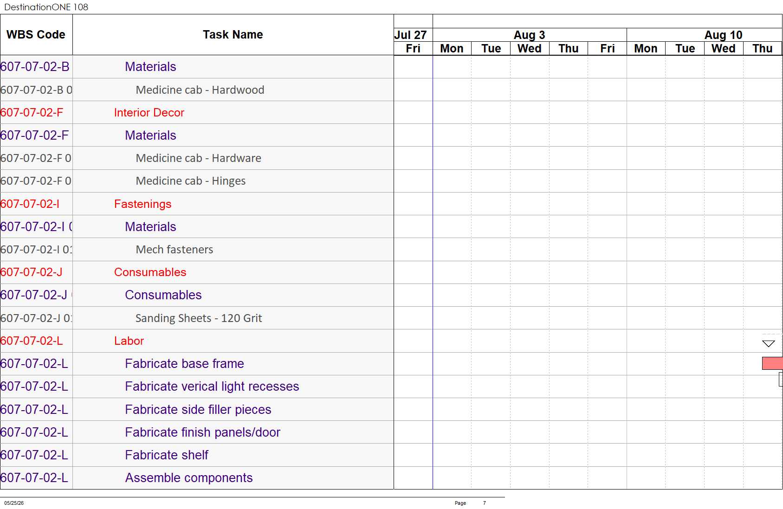Click the Fri header under Jul 27
Screen dimensions: 783x509
[x=413, y=48]
